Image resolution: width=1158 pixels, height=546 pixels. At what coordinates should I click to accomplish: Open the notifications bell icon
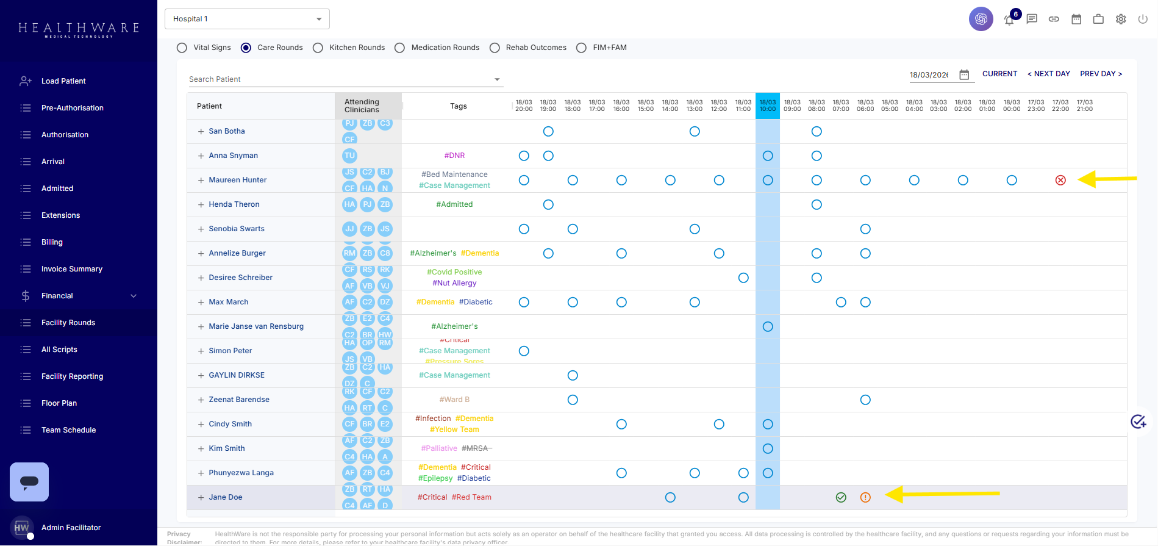point(1009,20)
